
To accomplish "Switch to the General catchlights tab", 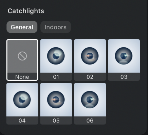I will coord(22,27).
